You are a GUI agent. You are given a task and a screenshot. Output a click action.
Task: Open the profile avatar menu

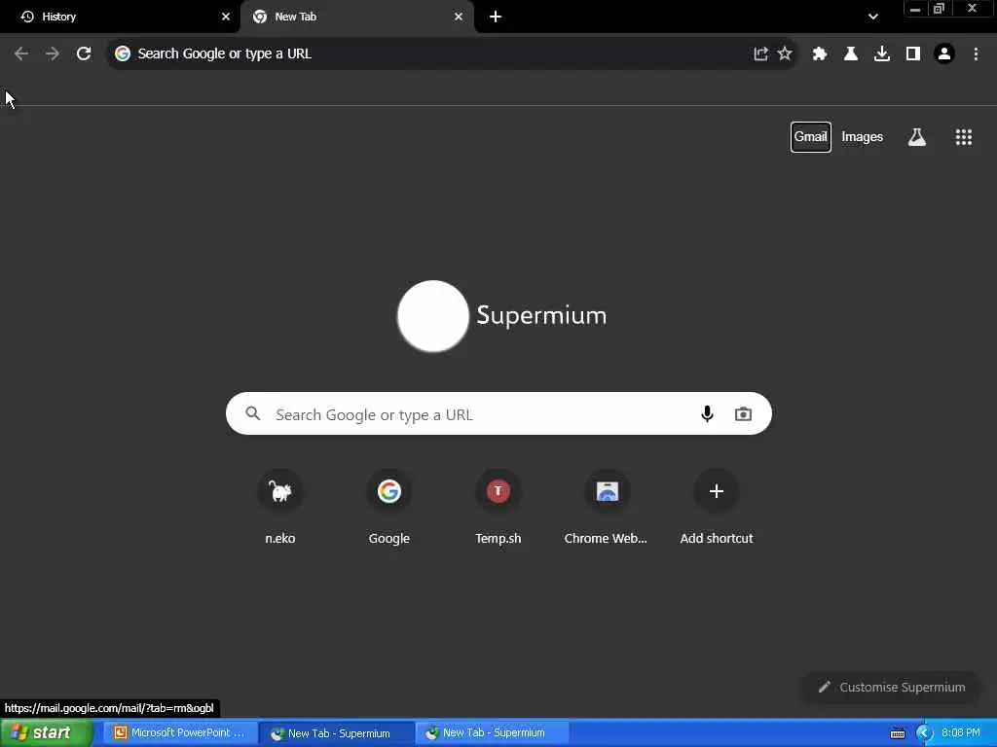944,53
